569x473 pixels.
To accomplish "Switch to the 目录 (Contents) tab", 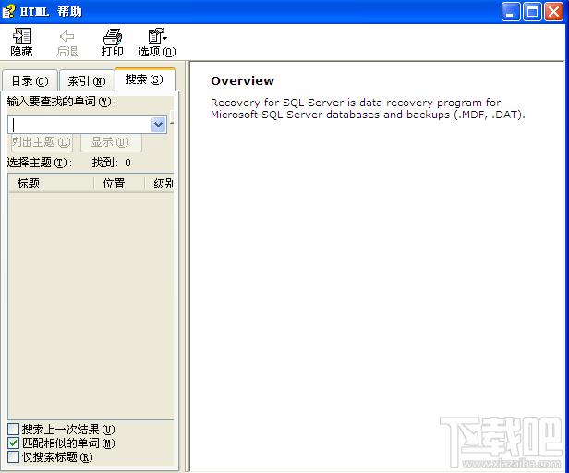I will [x=30, y=80].
